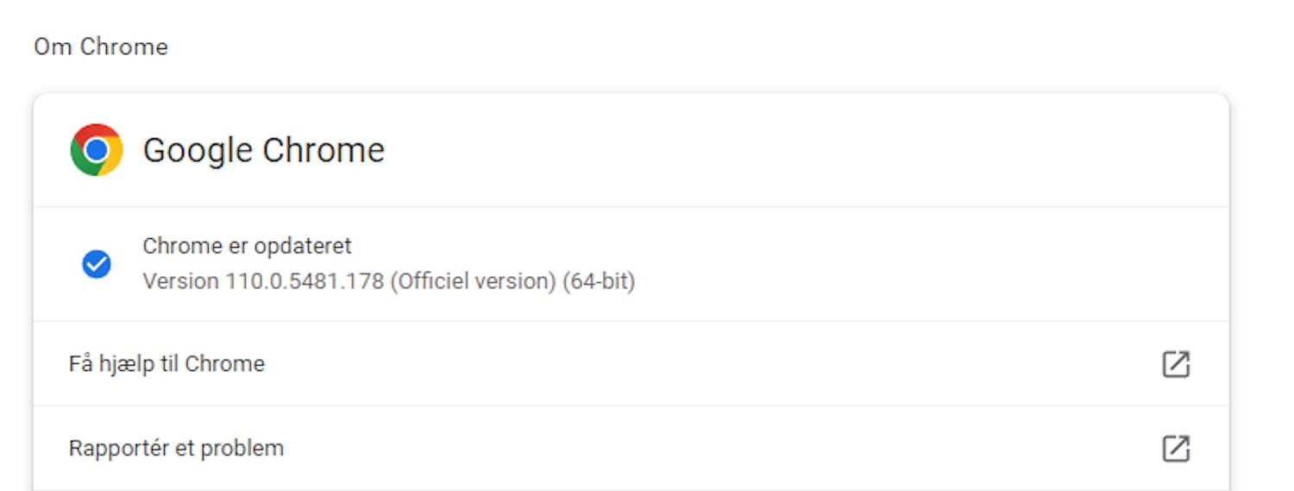Screen dimensions: 1294x491
Task: Click "Chrome" in the large card title
Action: pyautogui.click(x=323, y=150)
